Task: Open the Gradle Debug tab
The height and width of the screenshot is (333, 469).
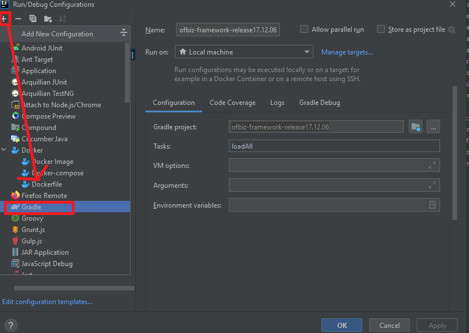Action: click(x=320, y=103)
